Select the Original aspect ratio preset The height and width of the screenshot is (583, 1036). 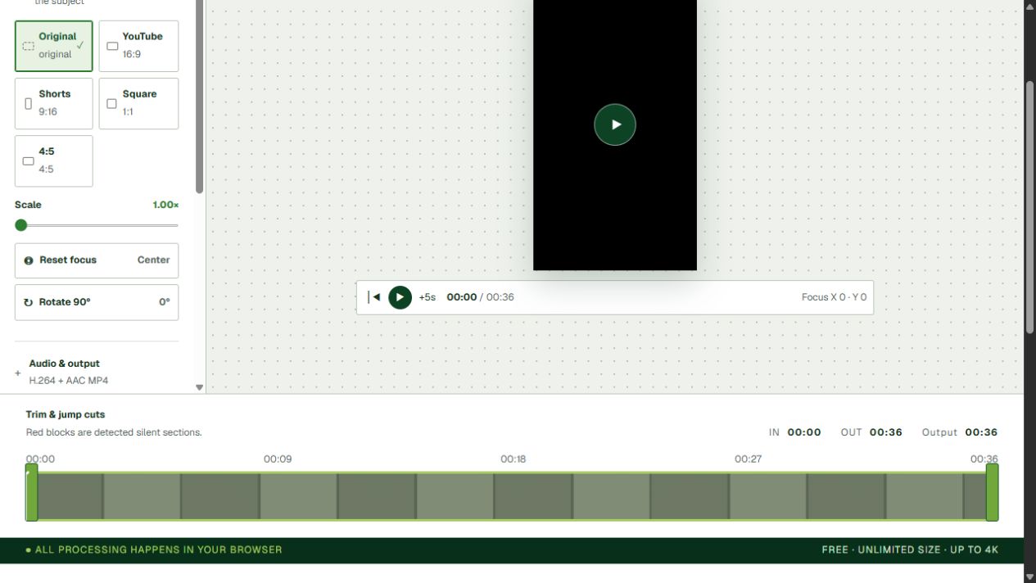pos(54,46)
